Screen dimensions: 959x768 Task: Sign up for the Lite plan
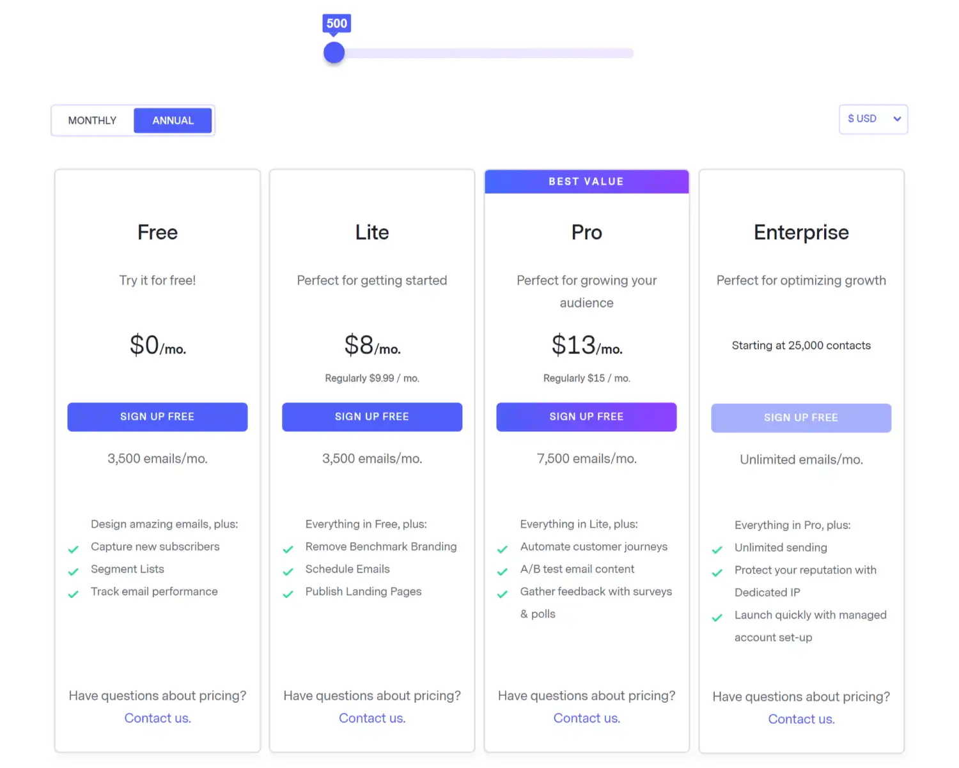click(371, 417)
